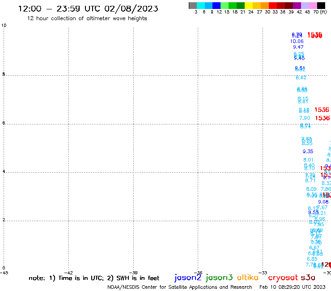Click the 'Feb 10 08:29:20 UTC 2023' timestamp

point(293,287)
